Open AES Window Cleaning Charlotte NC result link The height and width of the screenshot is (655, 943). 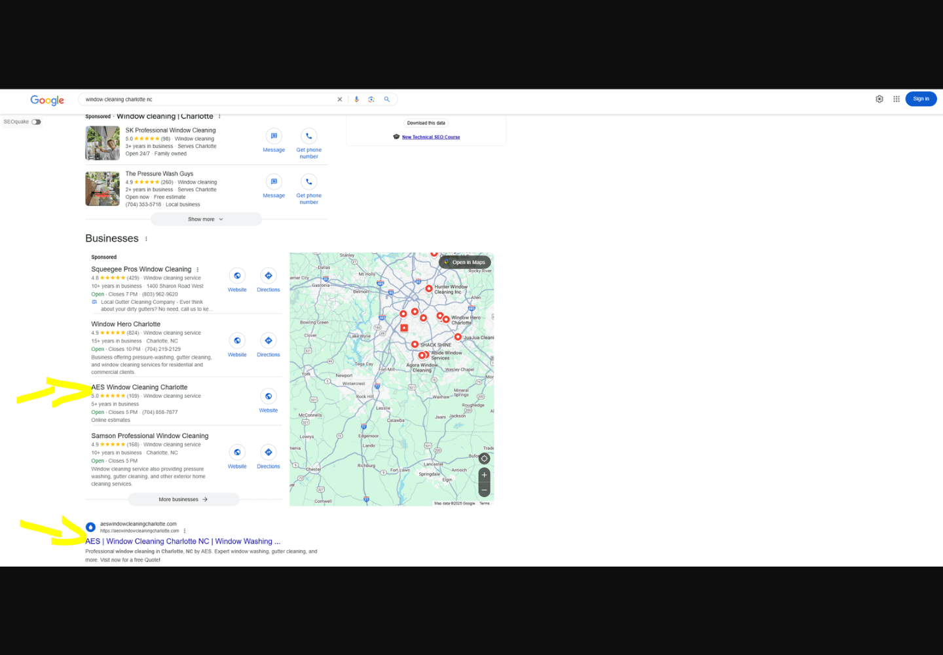pos(183,541)
